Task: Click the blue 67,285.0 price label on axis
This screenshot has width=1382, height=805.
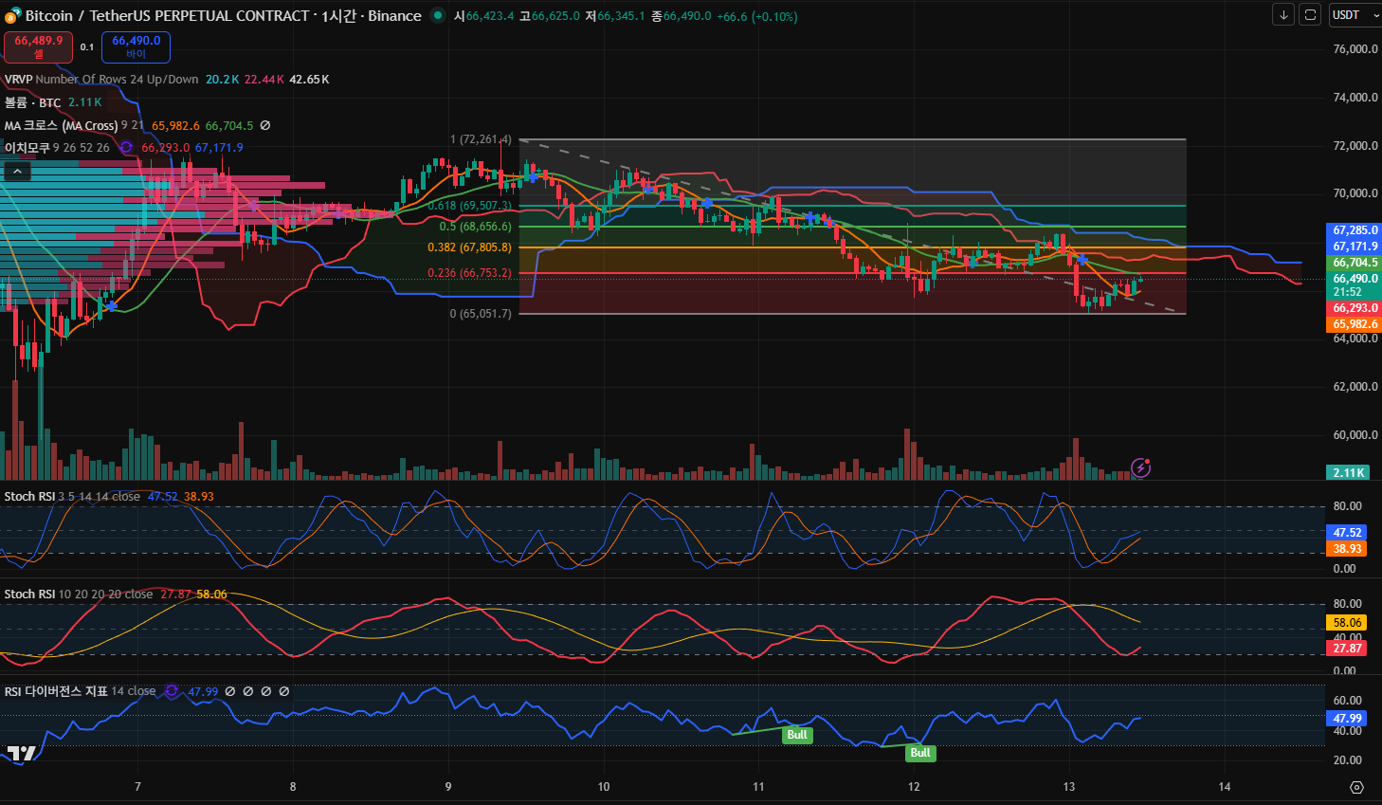Action: click(x=1355, y=230)
